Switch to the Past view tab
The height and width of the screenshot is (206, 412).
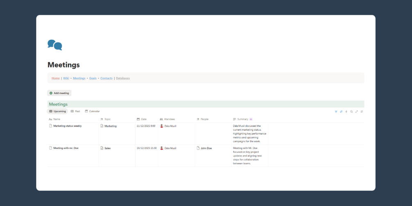click(75, 111)
